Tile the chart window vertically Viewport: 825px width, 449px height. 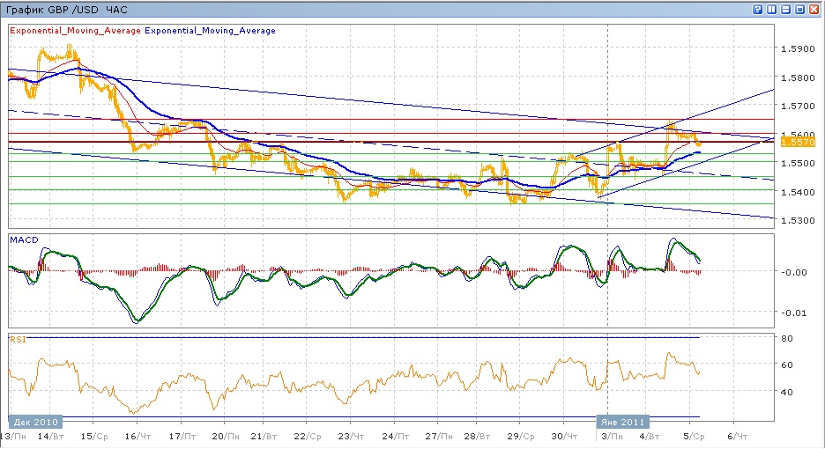pos(771,10)
